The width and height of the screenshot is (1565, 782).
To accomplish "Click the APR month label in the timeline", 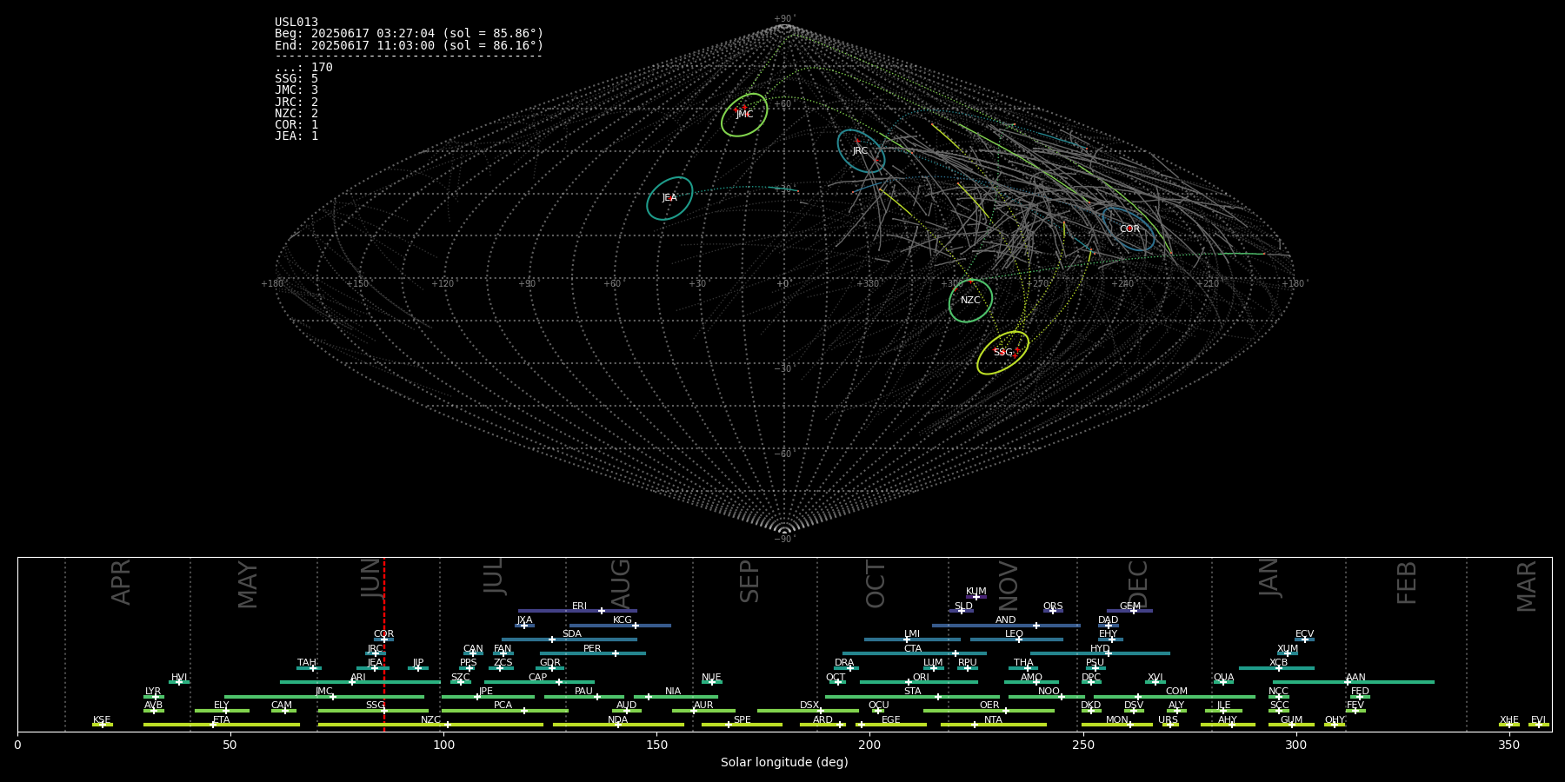I will tap(122, 582).
